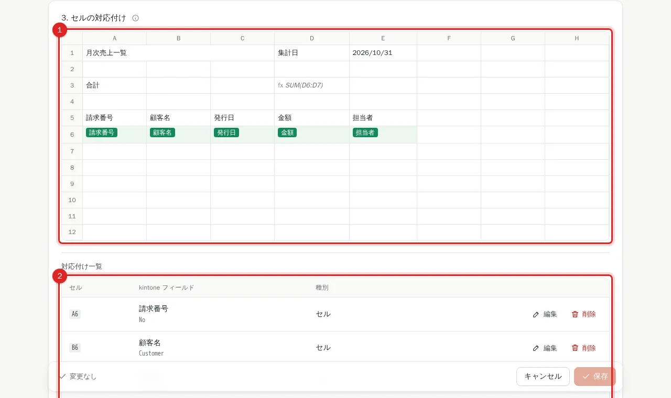
Task: Select the green 請求番号 tag in cell A6
Action: pyautogui.click(x=102, y=132)
